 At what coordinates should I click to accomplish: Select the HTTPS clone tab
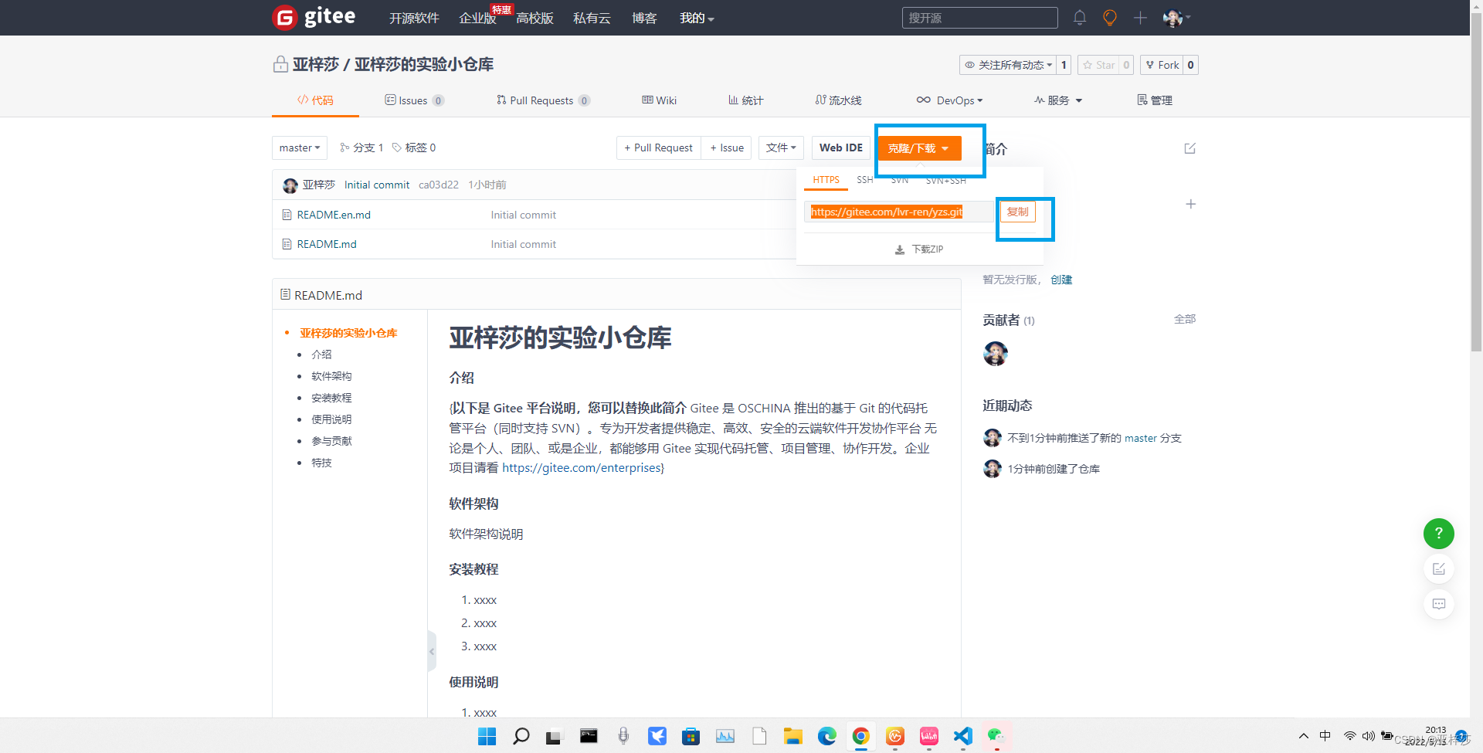pos(826,180)
